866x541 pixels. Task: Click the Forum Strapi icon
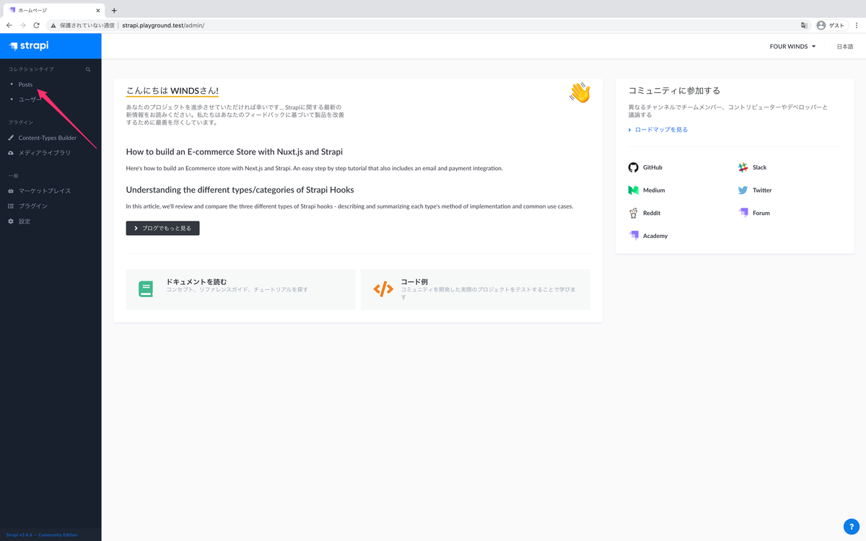(743, 213)
